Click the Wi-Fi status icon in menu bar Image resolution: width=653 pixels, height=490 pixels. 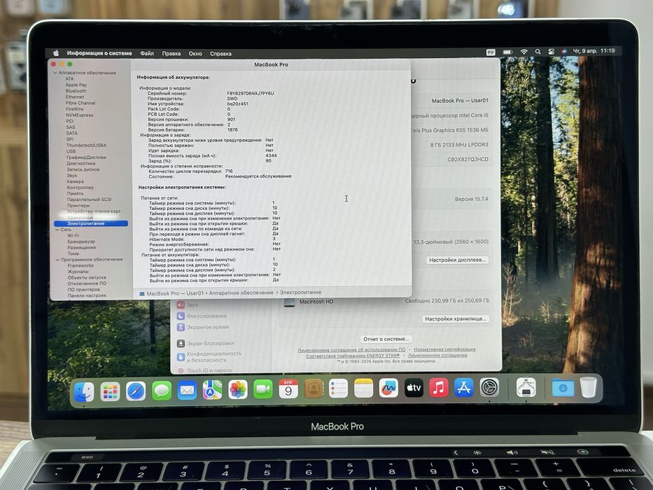[524, 52]
